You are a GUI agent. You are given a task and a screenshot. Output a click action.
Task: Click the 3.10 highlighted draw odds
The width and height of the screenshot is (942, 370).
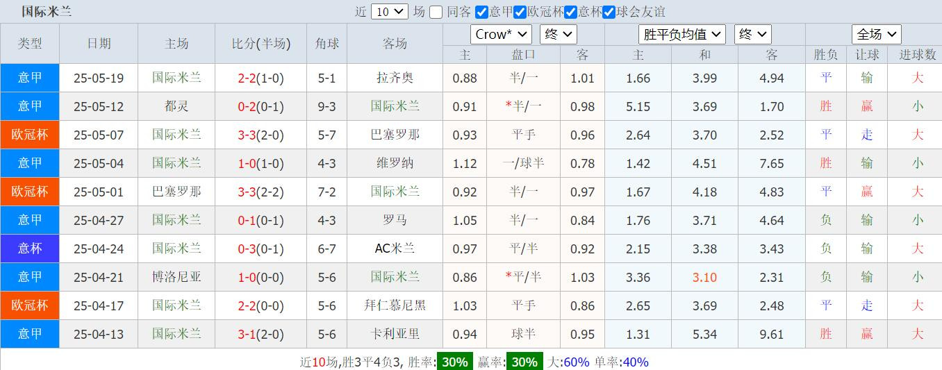point(704,277)
